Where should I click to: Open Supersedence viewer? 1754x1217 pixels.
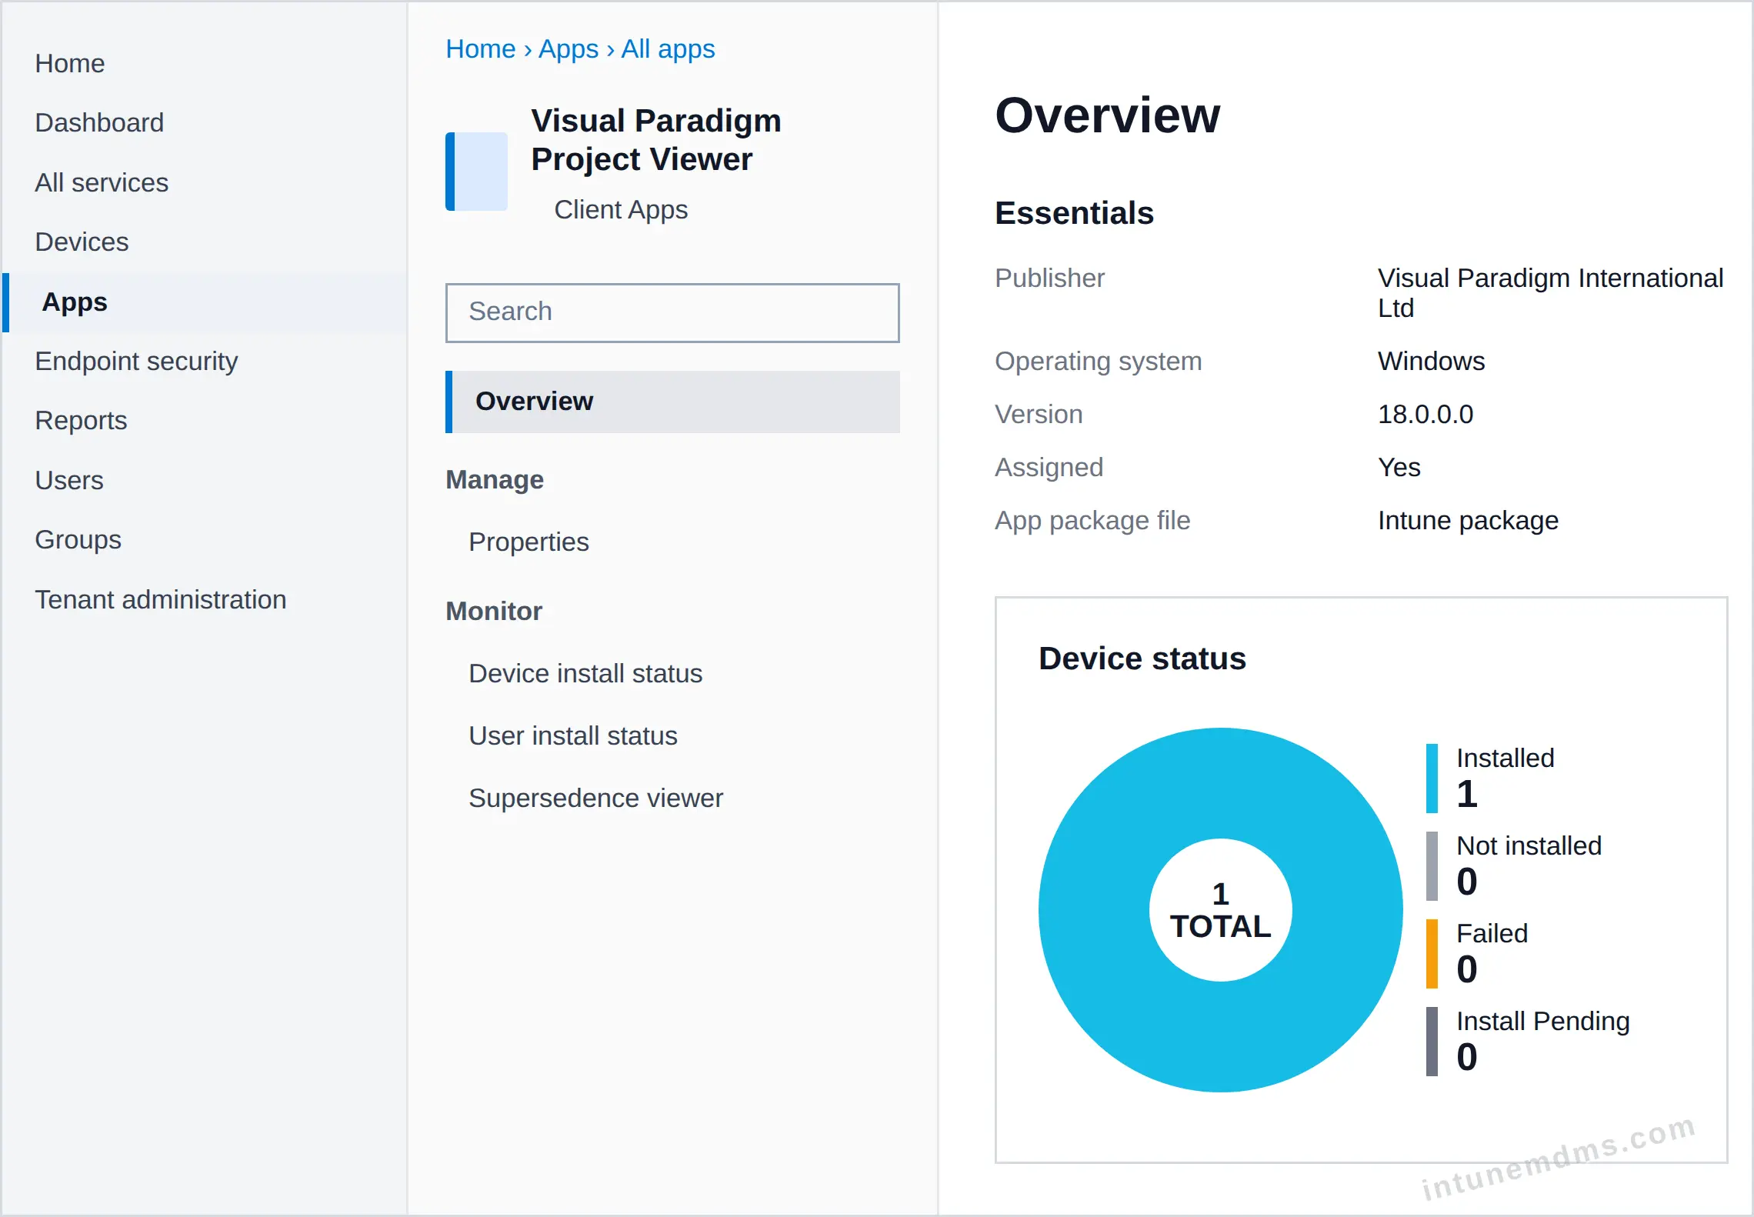[x=596, y=799]
